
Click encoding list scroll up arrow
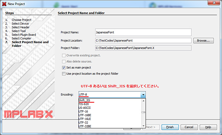(x=144, y=101)
